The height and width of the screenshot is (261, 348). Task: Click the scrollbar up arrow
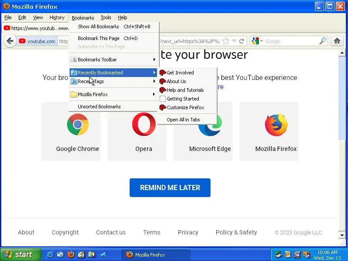(342, 53)
